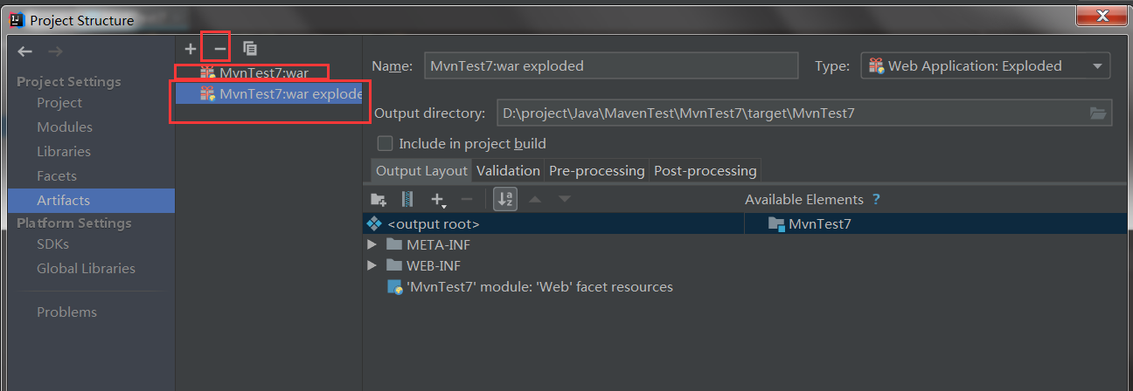This screenshot has width=1133, height=391.
Task: Copy the selected artifact
Action: [x=250, y=49]
